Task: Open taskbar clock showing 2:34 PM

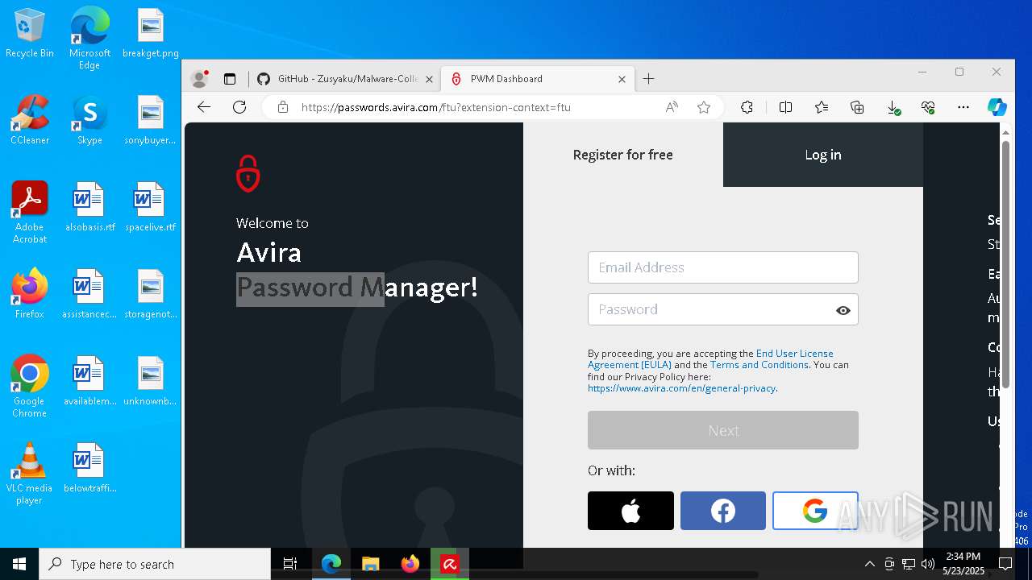Action: (x=964, y=564)
